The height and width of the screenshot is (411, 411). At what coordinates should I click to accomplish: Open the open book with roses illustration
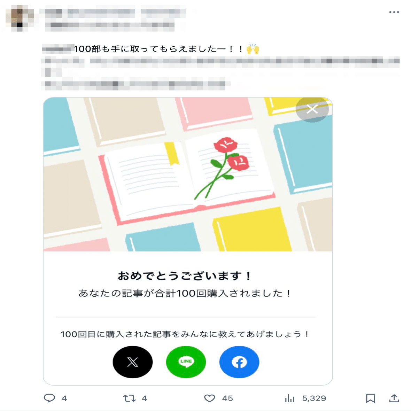point(188,174)
